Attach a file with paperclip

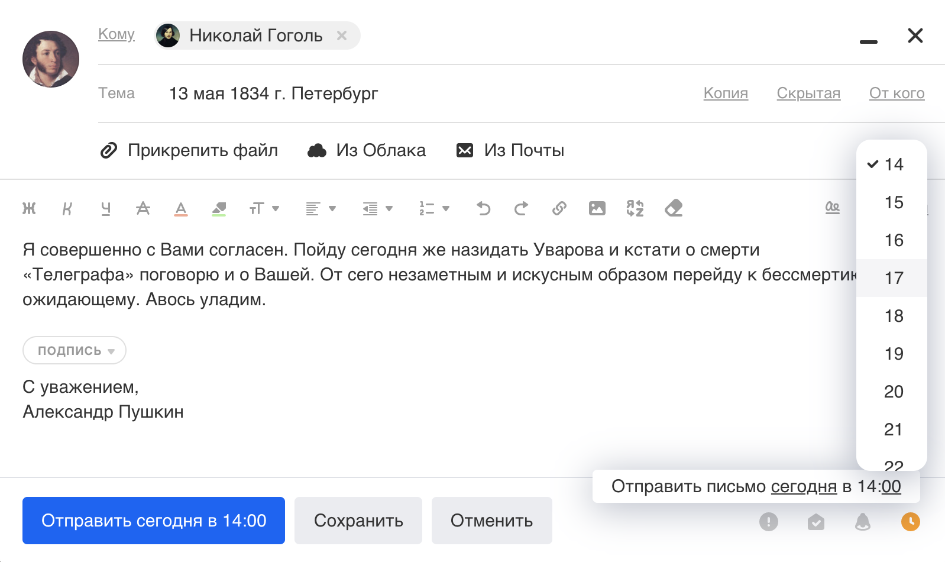(x=189, y=150)
